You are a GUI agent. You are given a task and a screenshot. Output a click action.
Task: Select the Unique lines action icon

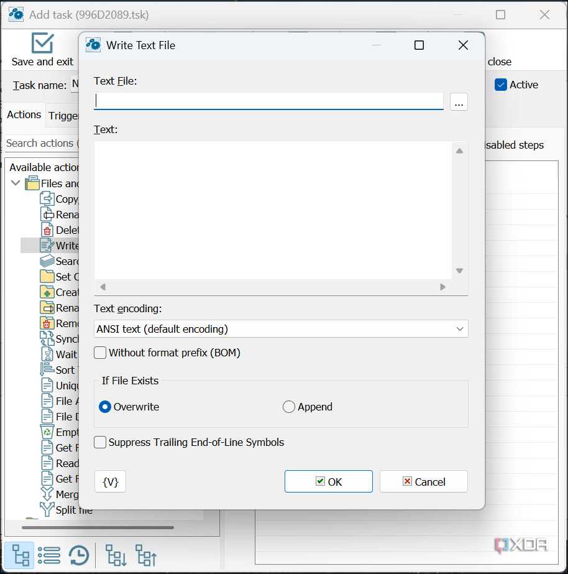[47, 386]
